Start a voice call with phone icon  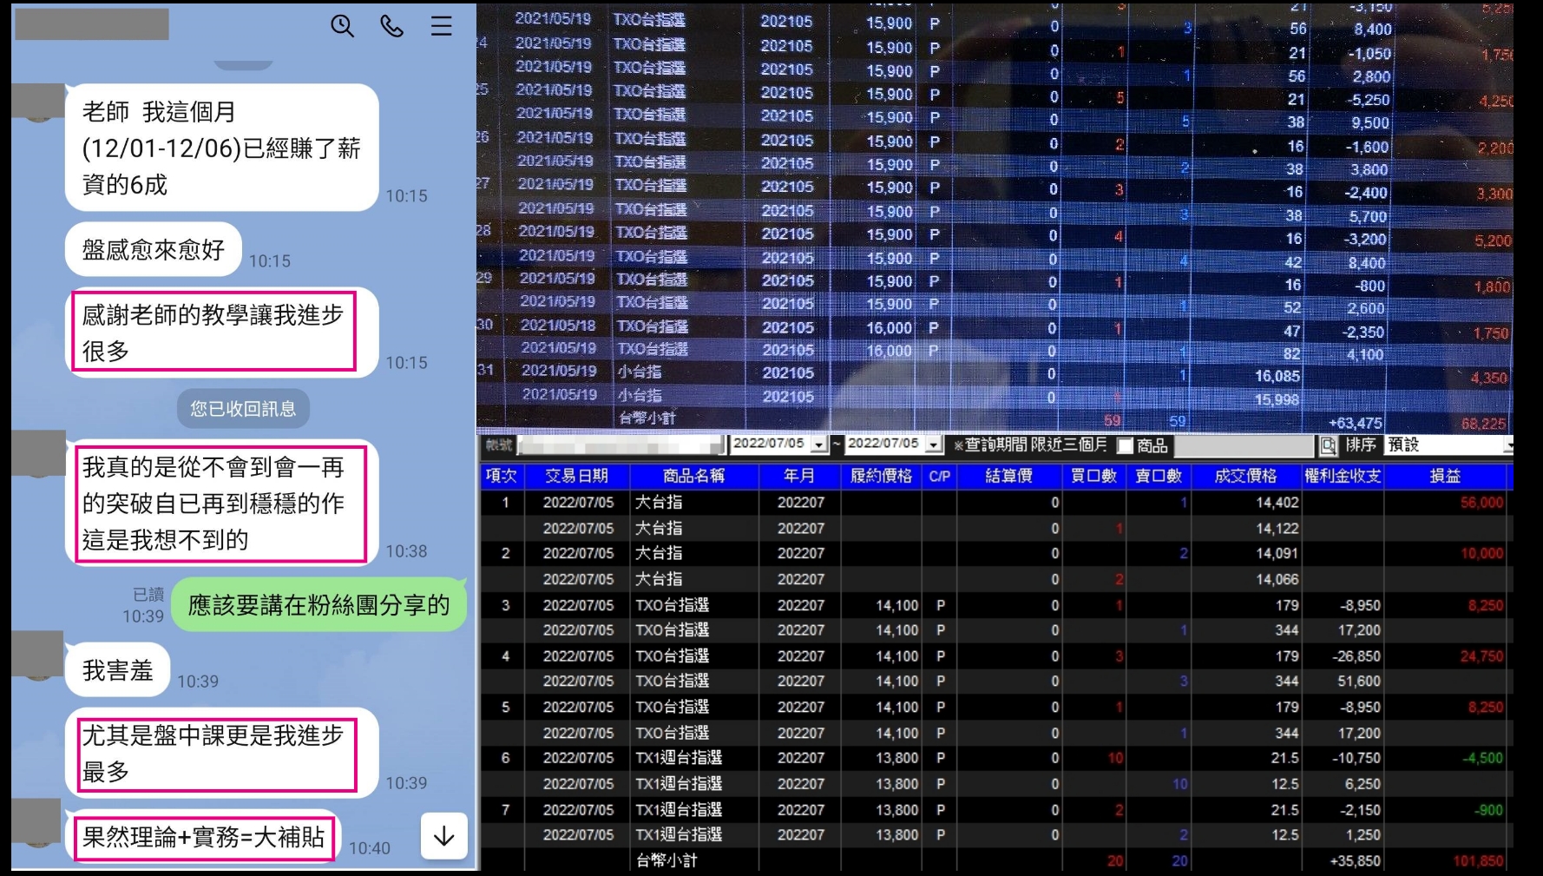[x=392, y=26]
